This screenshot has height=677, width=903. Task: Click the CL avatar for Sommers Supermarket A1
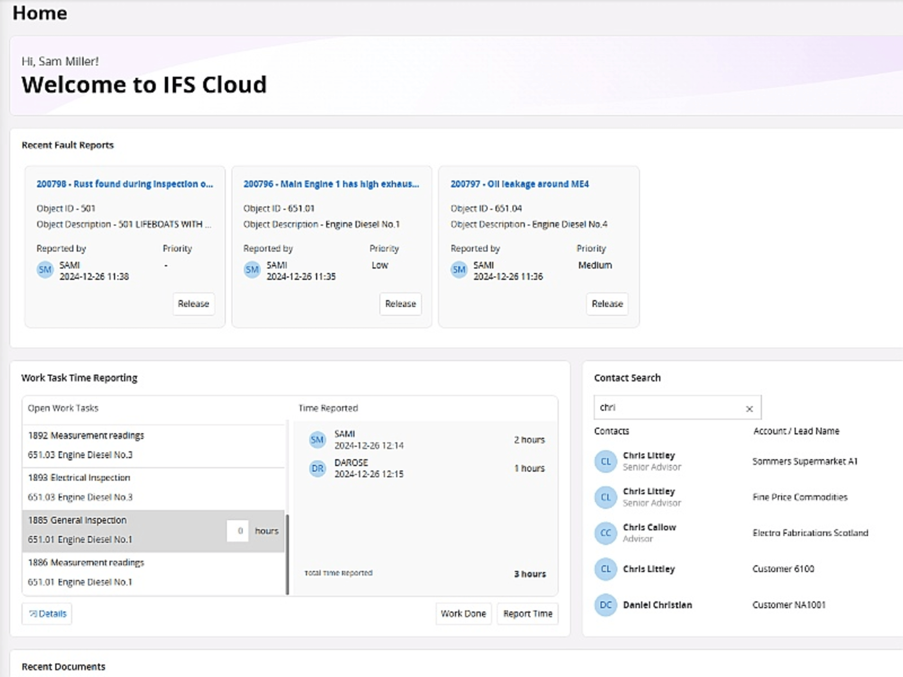pos(605,462)
